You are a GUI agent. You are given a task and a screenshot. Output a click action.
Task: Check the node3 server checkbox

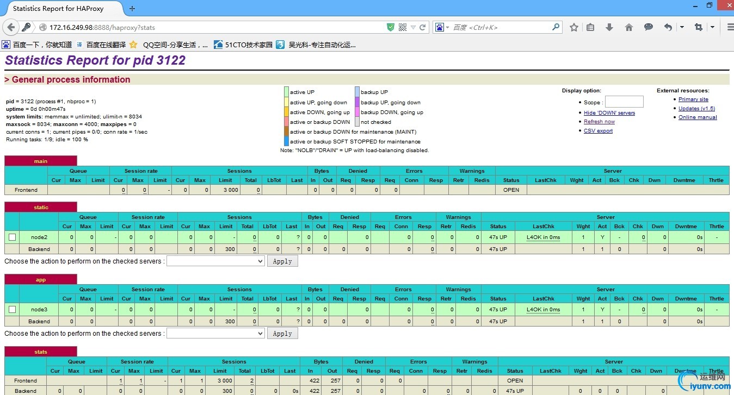pos(12,310)
